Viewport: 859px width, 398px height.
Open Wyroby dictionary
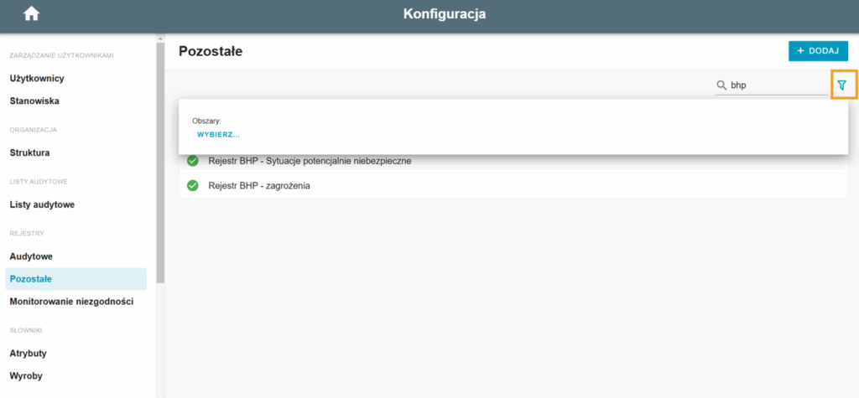pos(26,376)
